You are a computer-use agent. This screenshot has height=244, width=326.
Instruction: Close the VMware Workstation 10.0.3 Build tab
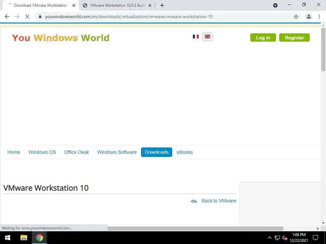[150, 6]
